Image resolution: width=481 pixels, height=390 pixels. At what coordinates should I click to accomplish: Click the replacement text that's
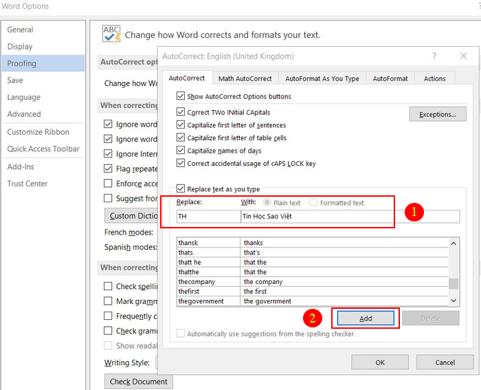coord(252,252)
